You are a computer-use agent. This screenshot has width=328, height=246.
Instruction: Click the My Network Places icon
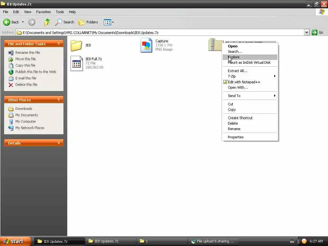coord(11,128)
